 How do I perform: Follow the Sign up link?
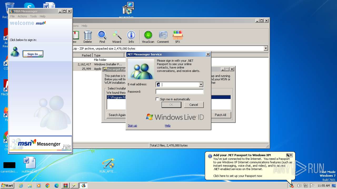pyautogui.click(x=132, y=125)
